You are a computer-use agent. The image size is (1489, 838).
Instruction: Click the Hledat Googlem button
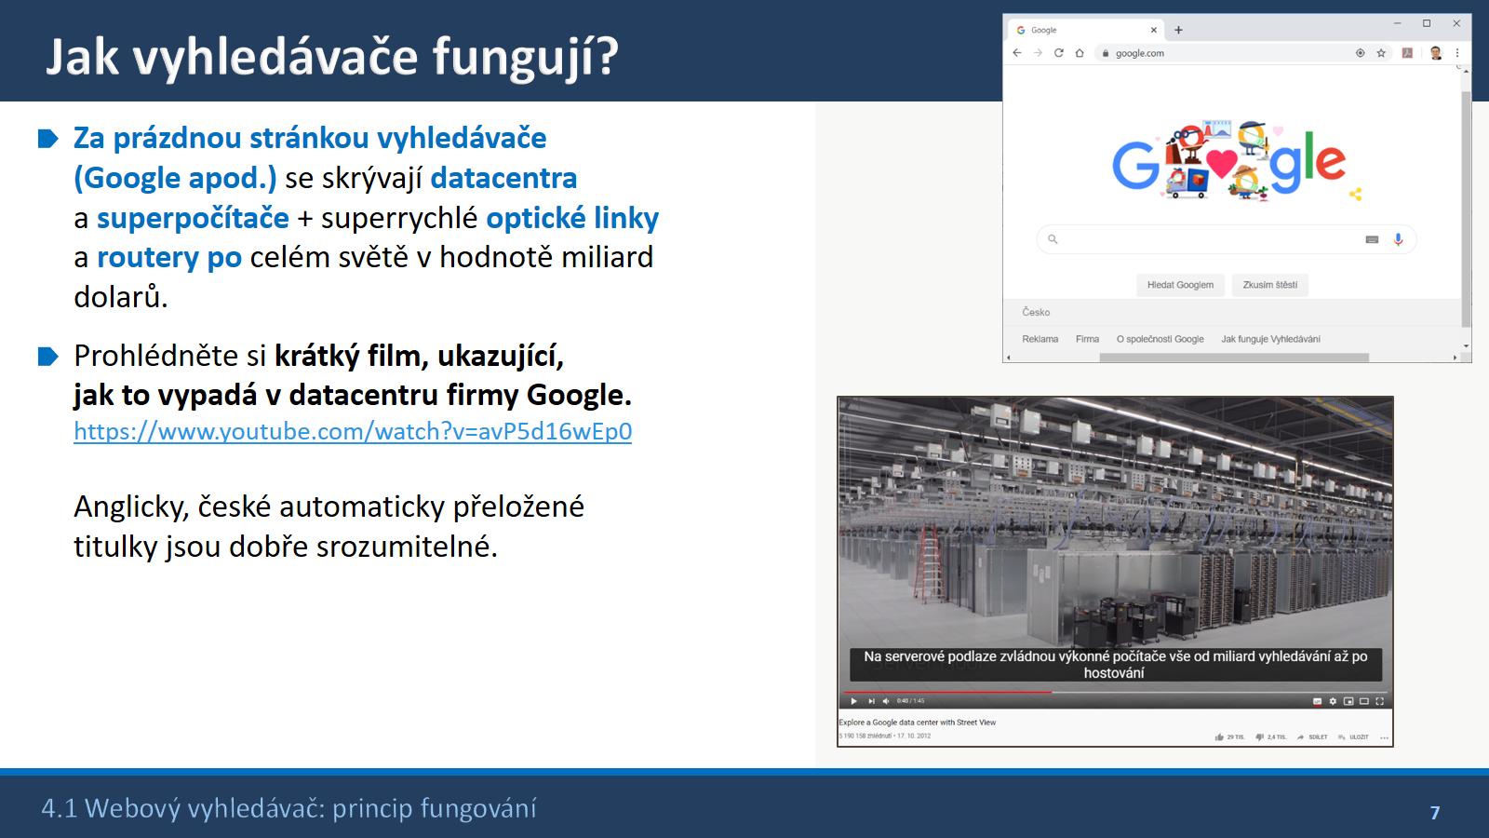(1180, 285)
